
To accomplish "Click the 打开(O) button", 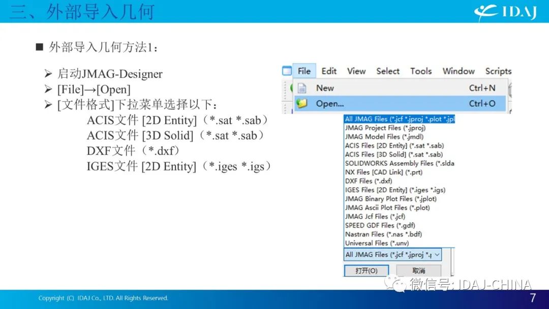I will click(x=366, y=270).
